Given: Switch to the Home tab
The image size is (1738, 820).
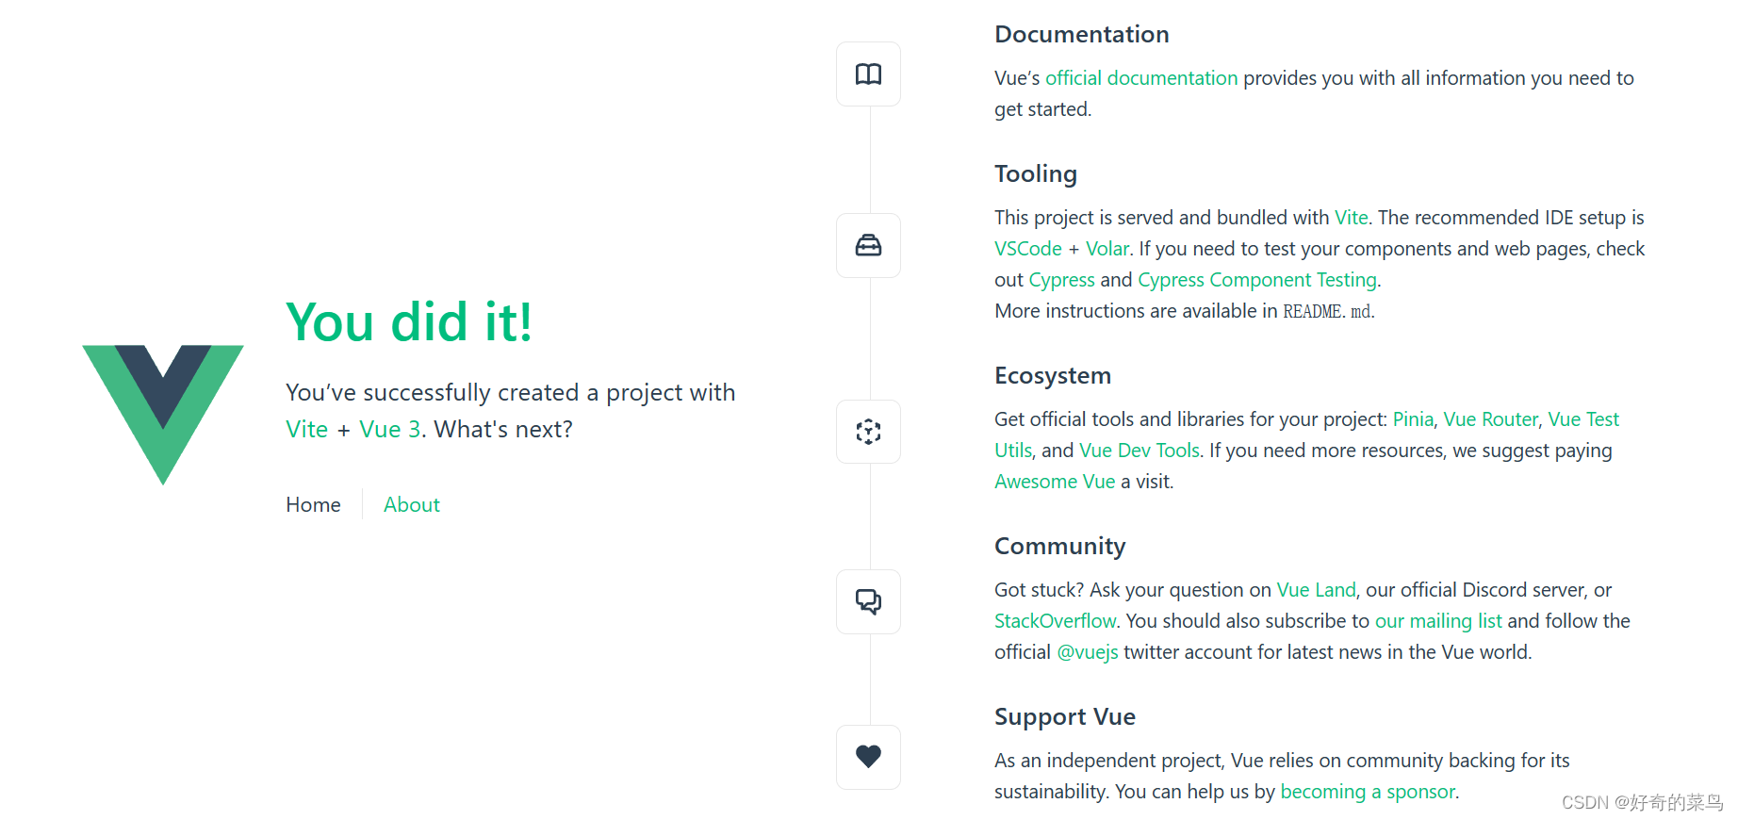Looking at the screenshot, I should 313,504.
